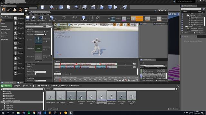The width and height of the screenshot is (206, 115).
Task: Hit the main editor Play button
Action: point(116,7)
